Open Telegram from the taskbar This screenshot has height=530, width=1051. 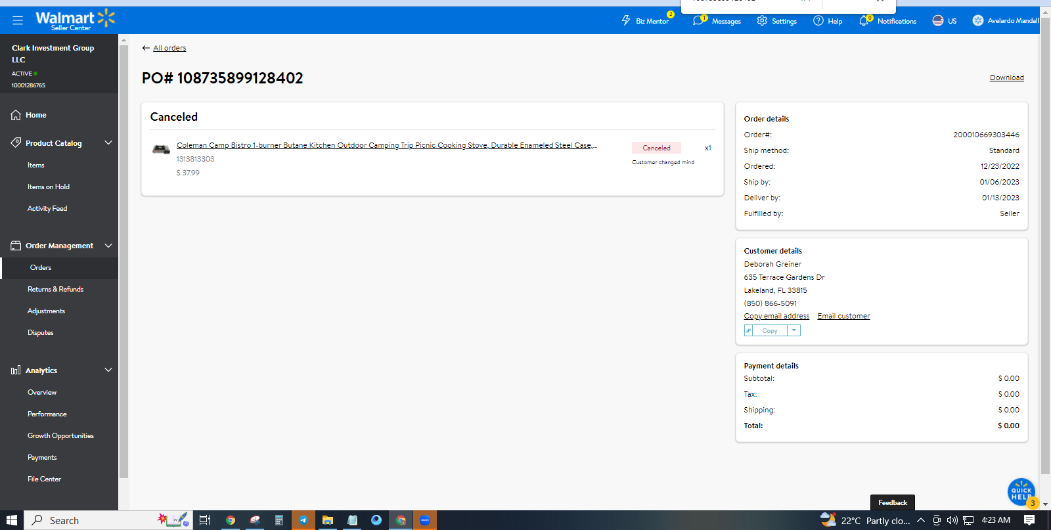[303, 520]
